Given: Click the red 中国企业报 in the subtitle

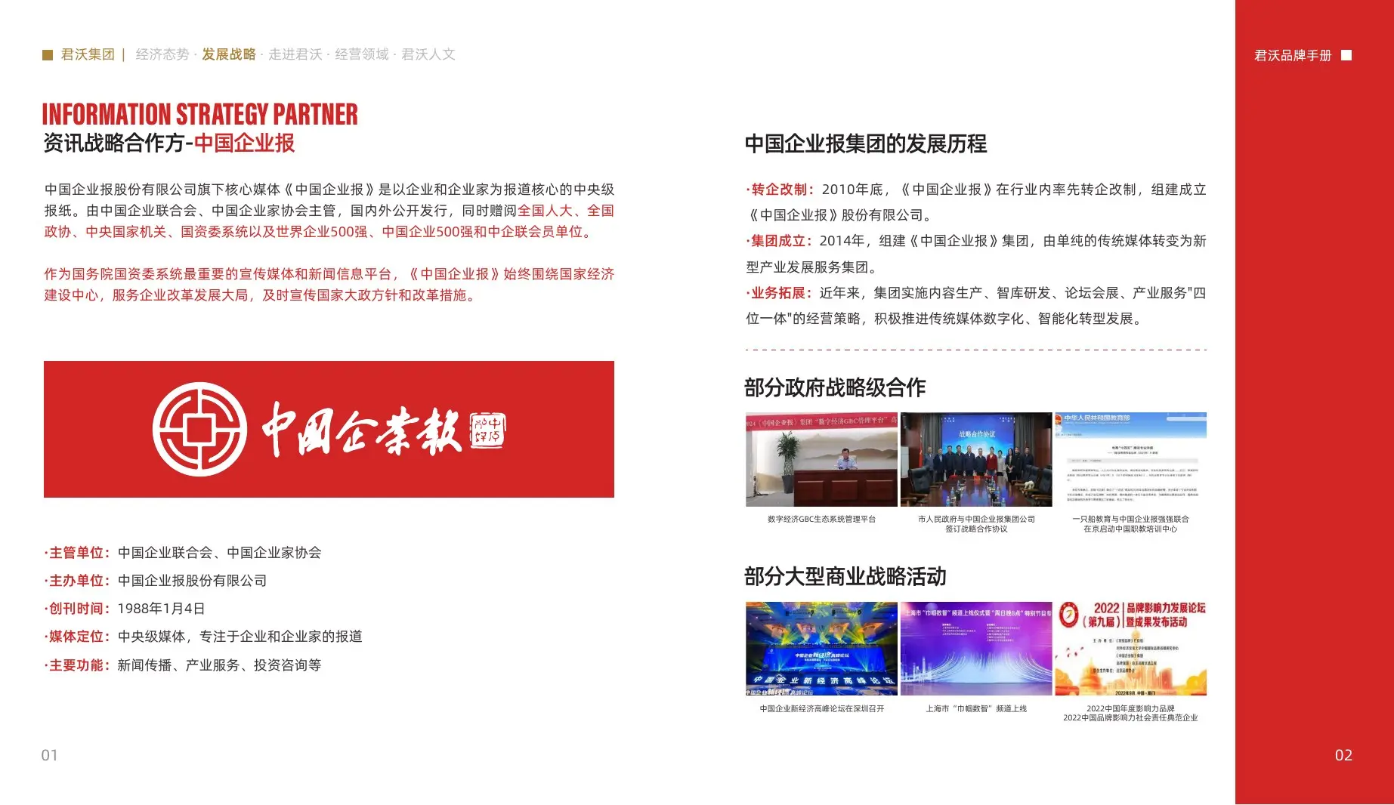Looking at the screenshot, I should [x=244, y=143].
